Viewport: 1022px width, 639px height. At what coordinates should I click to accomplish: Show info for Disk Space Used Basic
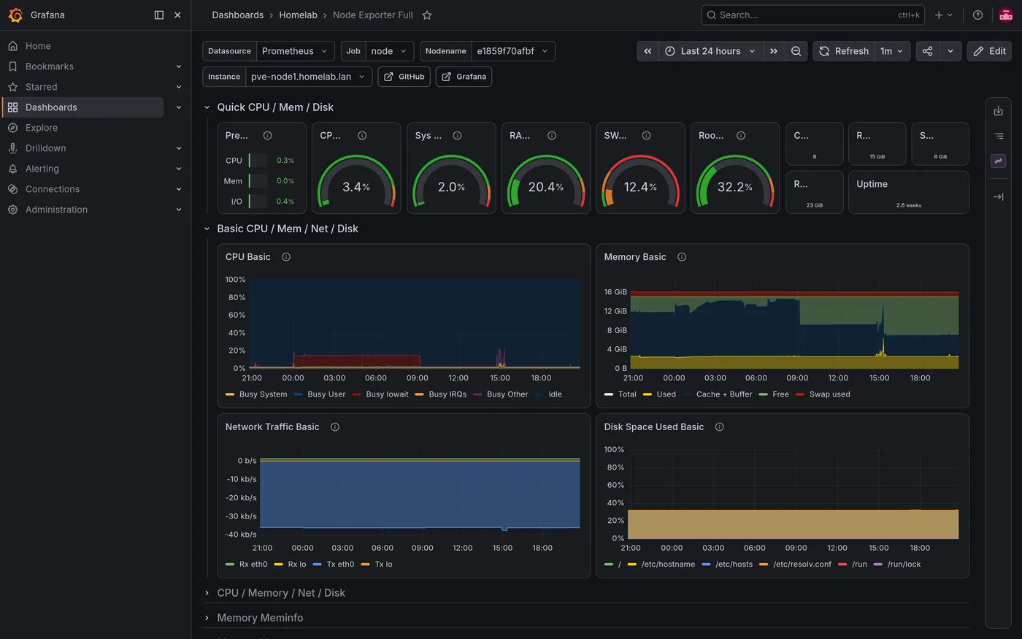720,427
